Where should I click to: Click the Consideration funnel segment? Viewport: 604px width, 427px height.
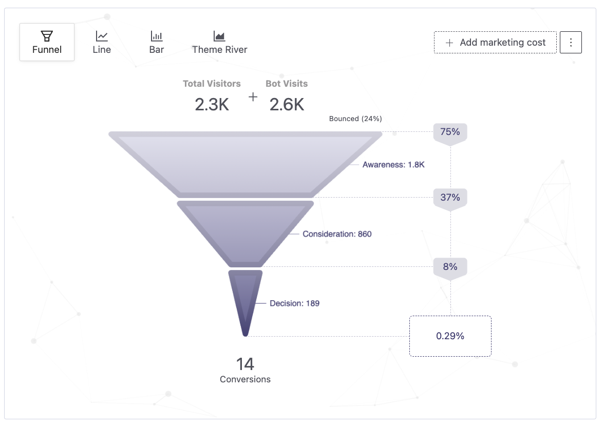click(246, 232)
